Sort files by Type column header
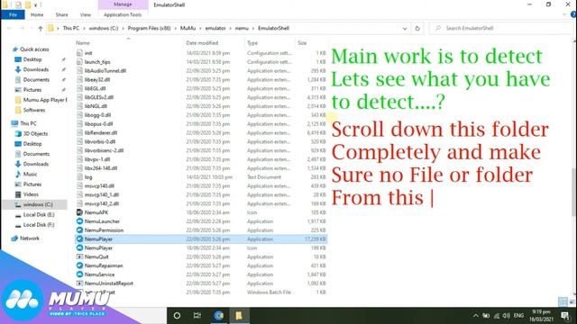 (252, 43)
